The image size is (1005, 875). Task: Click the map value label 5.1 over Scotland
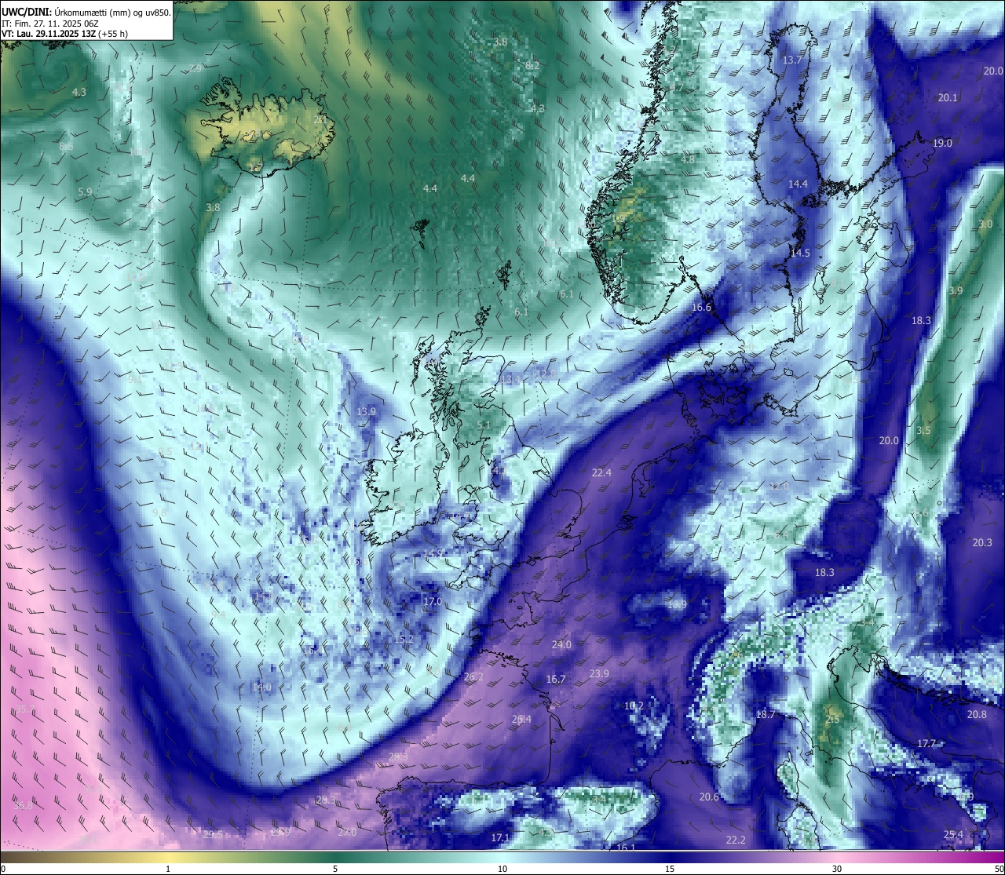pos(484,425)
